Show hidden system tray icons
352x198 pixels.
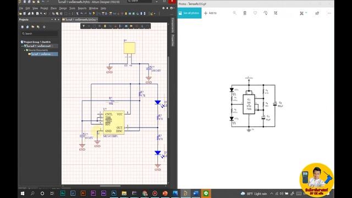pyautogui.click(x=271, y=194)
